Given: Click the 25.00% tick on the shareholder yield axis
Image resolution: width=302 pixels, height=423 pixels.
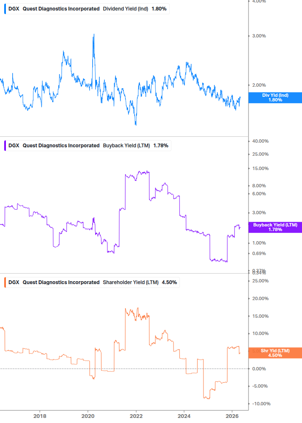Looking at the screenshot, I should (260, 281).
